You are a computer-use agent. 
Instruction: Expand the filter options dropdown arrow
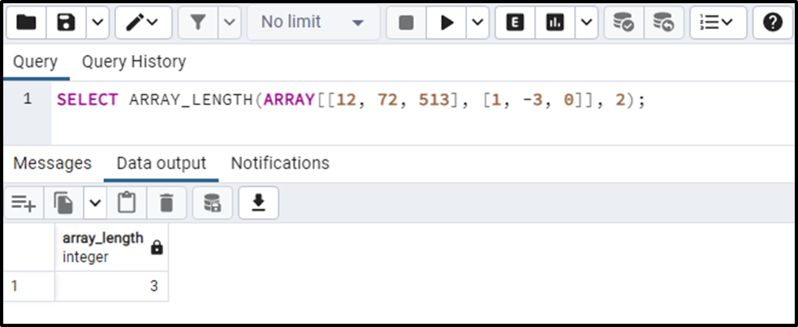[230, 23]
